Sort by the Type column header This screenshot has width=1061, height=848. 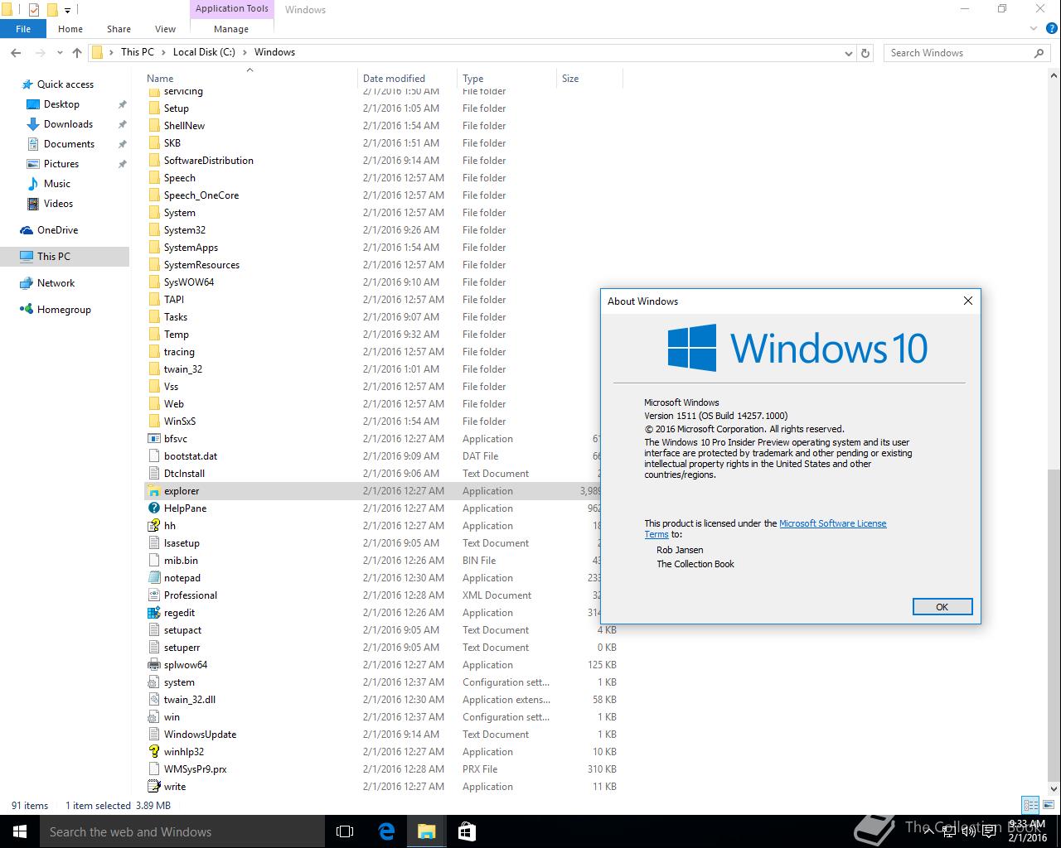click(x=506, y=79)
